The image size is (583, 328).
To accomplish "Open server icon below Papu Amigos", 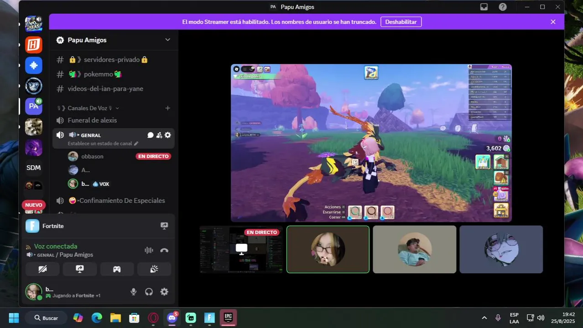I will point(34,127).
